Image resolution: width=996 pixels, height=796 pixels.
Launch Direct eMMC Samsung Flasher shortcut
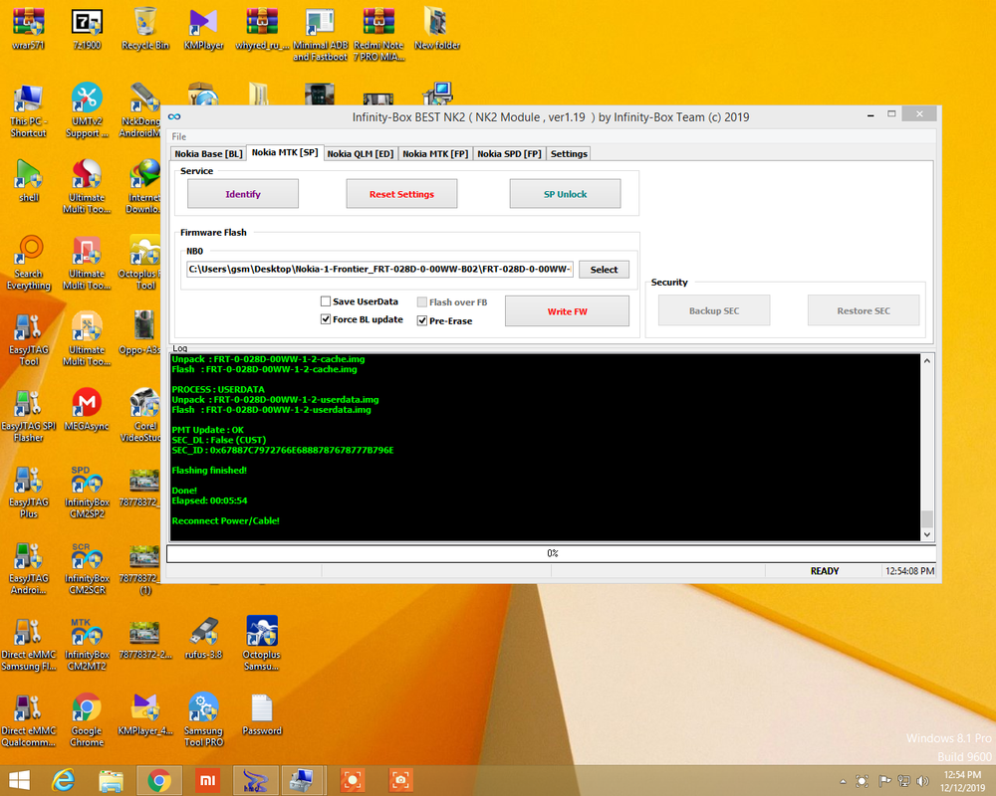tap(29, 643)
